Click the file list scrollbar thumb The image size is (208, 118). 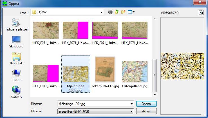click(155, 75)
